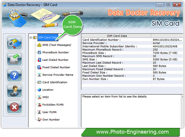The width and height of the screenshot is (185, 137).
Task: Select Location in the tree
Action: [x=48, y=90]
